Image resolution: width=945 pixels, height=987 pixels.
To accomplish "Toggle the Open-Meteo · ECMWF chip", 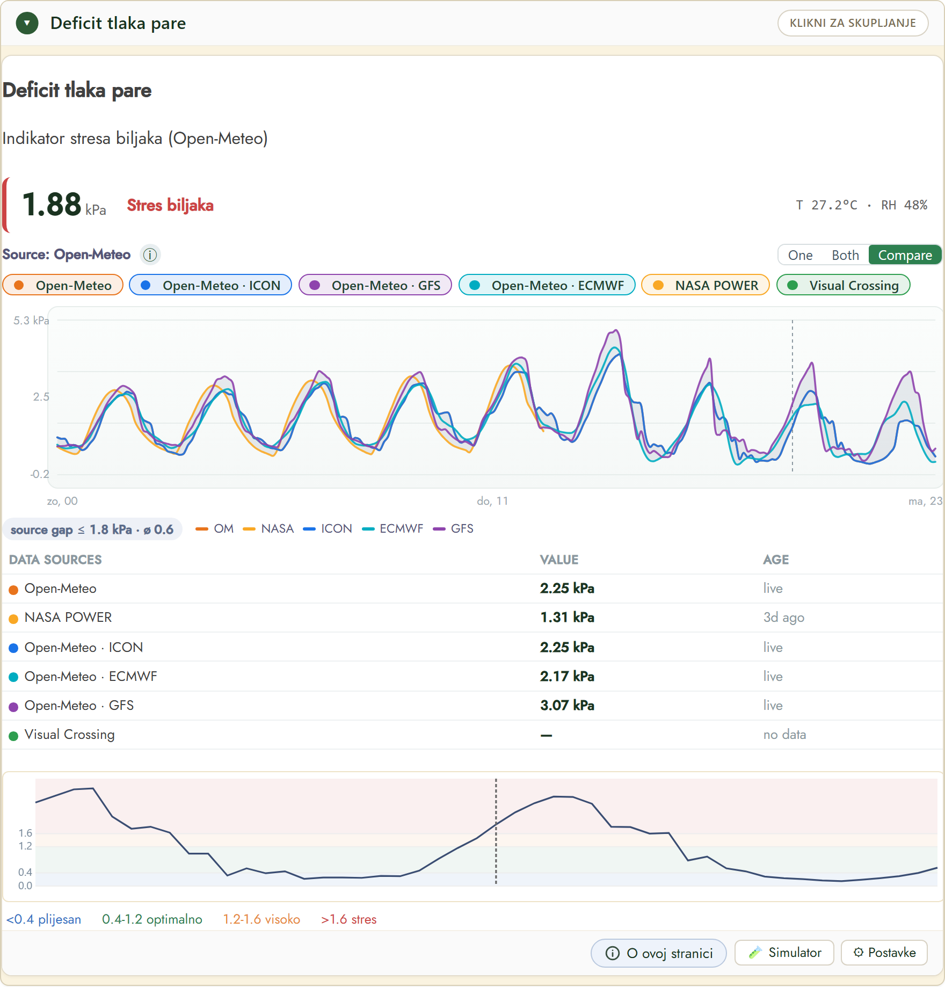I will pyautogui.click(x=547, y=285).
